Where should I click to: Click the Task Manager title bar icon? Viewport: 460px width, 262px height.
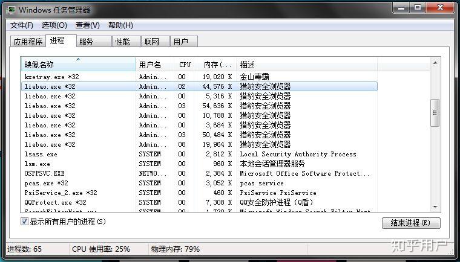11,10
